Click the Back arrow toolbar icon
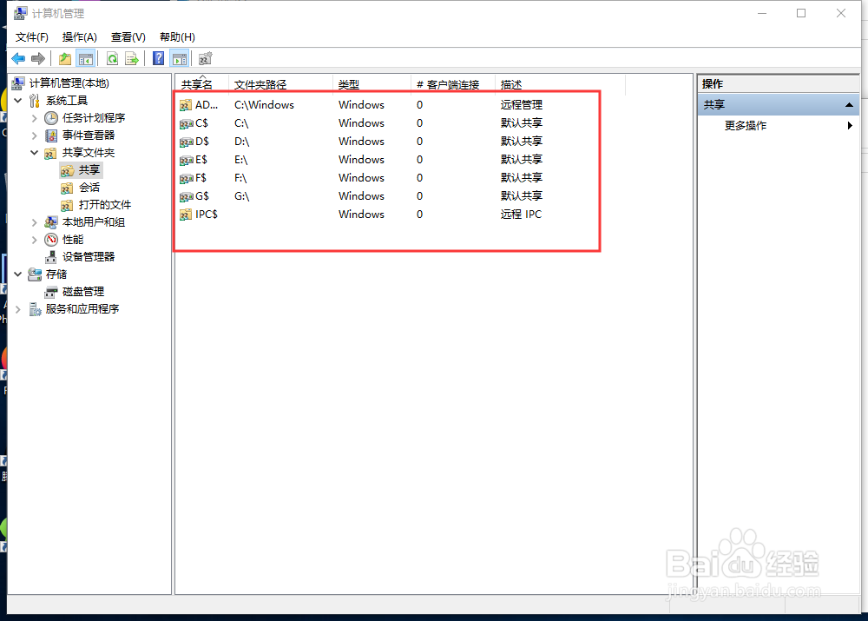Viewport: 868px width, 621px height. 18,58
